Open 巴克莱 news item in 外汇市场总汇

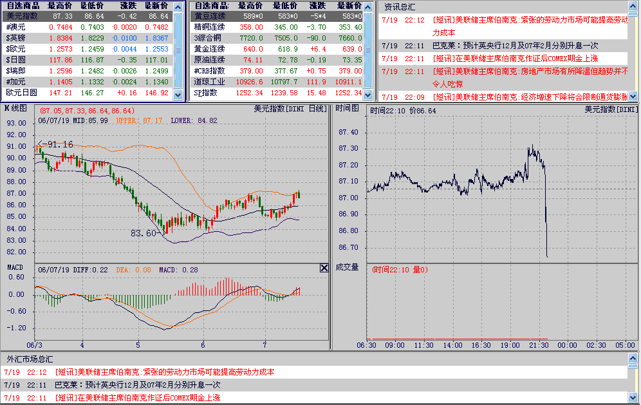tap(315, 385)
